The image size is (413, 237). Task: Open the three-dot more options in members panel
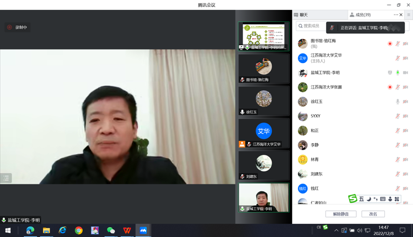(396, 15)
